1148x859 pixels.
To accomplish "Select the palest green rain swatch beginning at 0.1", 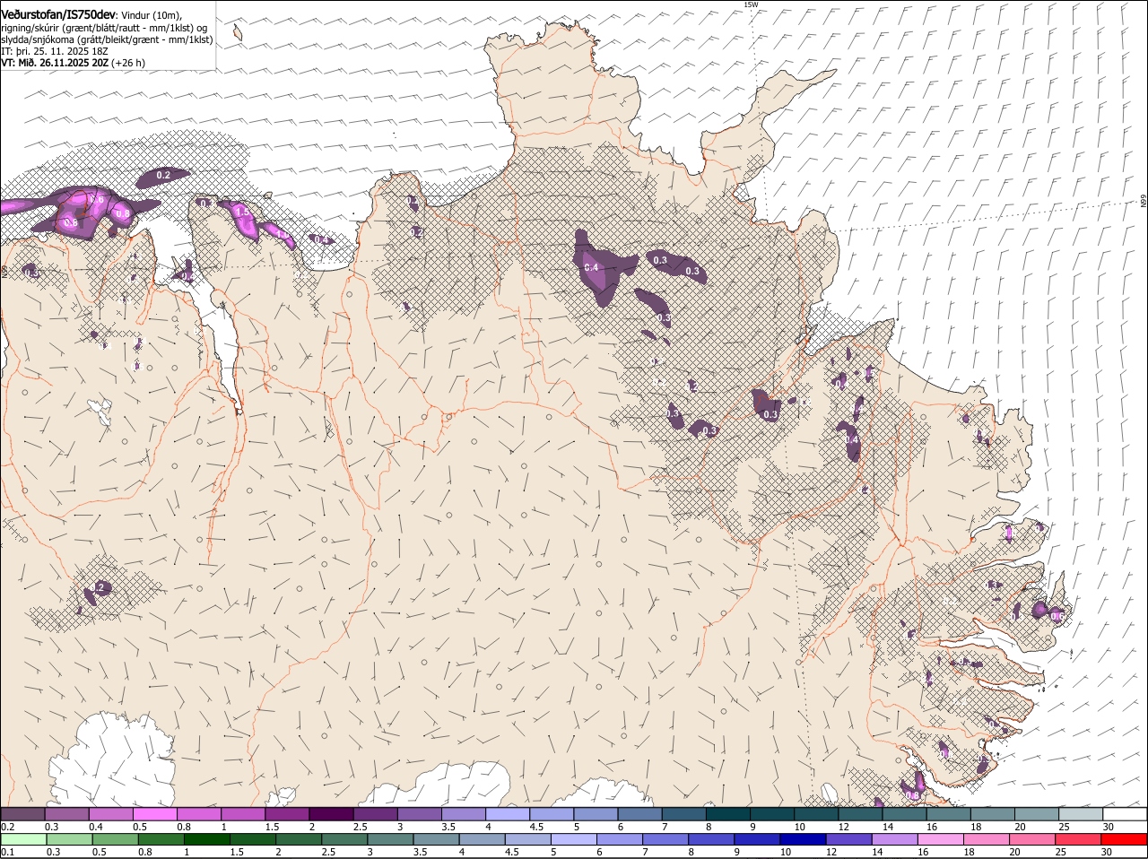I will point(22,840).
